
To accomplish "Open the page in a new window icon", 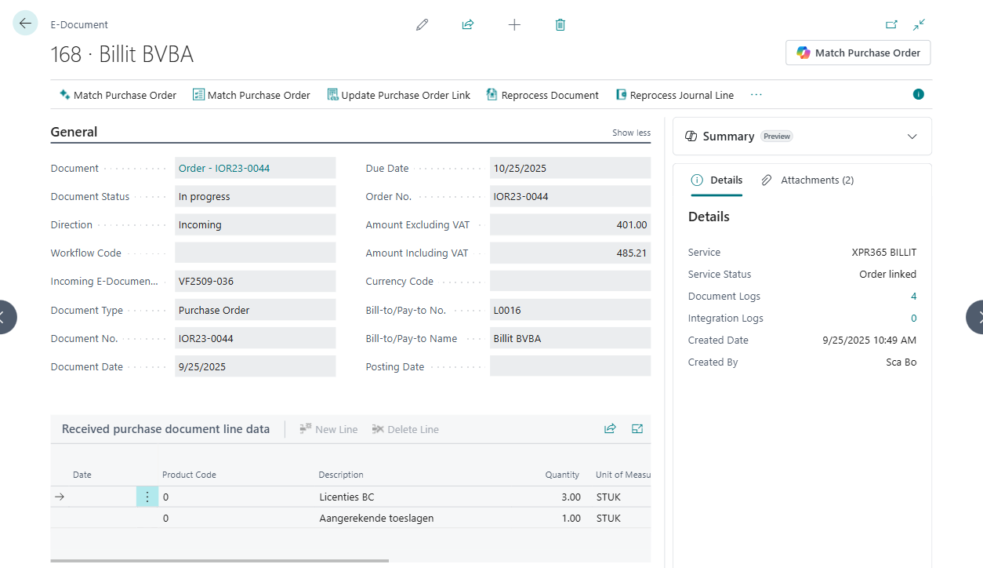I will pyautogui.click(x=891, y=24).
